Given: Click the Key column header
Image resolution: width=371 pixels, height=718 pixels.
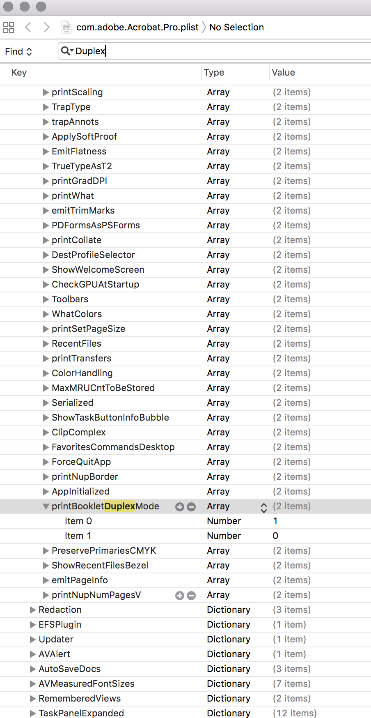Looking at the screenshot, I should [x=19, y=72].
